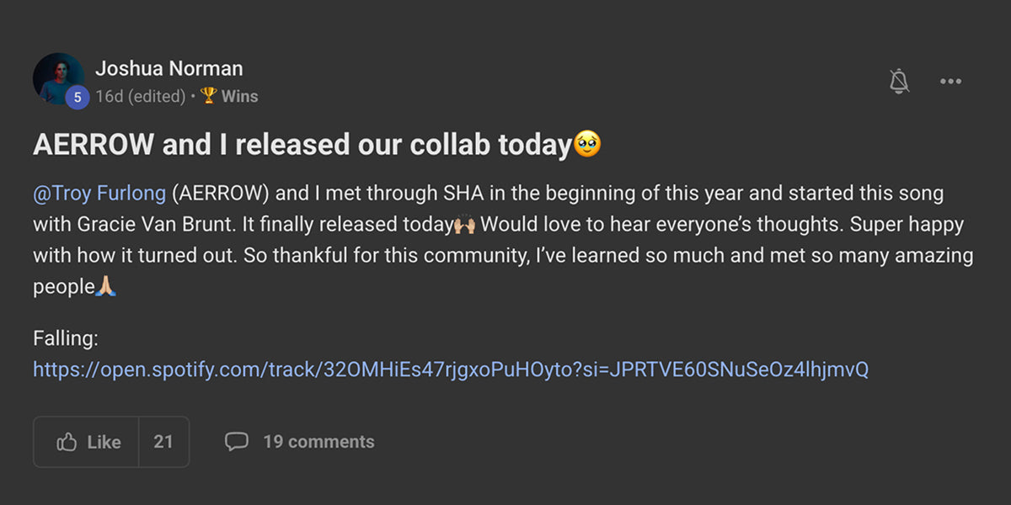Click the Like button on the post
Screen dimensions: 1011x505
point(93,441)
